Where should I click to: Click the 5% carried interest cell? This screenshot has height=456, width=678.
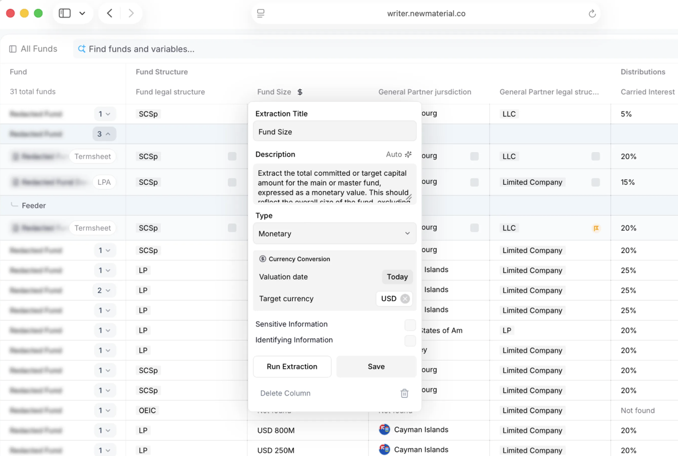pos(626,114)
